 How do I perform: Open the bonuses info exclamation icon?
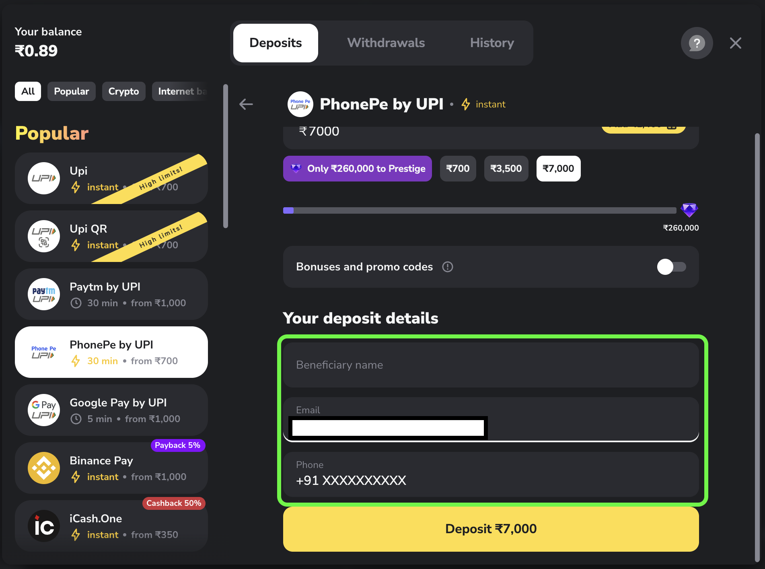click(448, 267)
